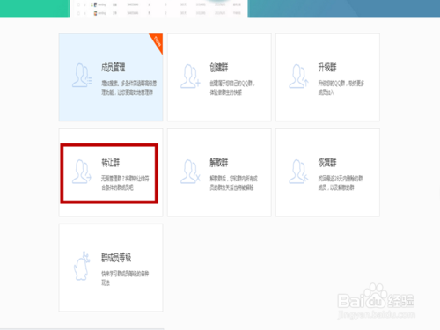Click the 恢复群 icon with back arrow
This screenshot has height=330, width=440.
[298, 172]
